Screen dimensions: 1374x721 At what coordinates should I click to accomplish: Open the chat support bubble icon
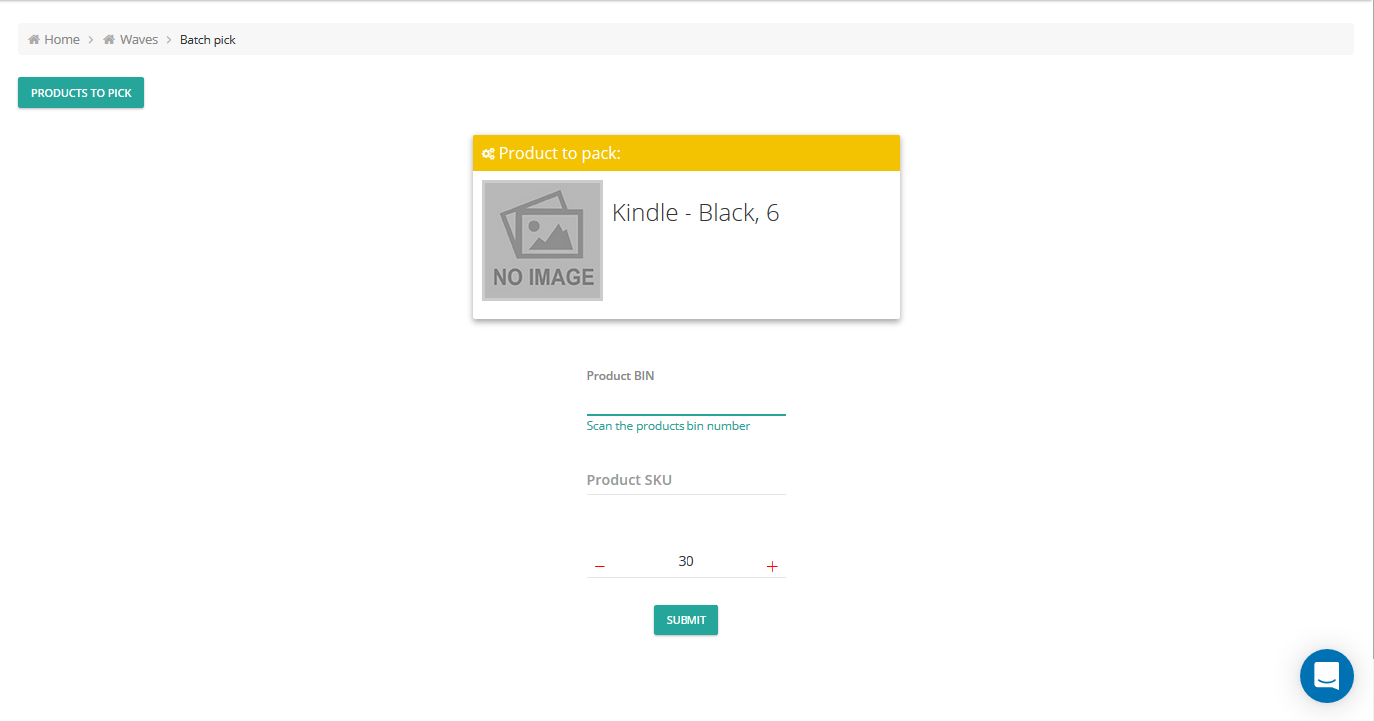coord(1326,676)
